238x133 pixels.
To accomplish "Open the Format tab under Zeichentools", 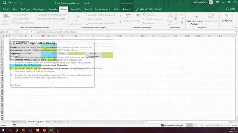I will (x=127, y=9).
